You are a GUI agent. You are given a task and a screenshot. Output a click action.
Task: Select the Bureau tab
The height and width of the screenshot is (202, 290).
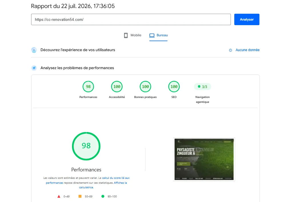tap(159, 35)
